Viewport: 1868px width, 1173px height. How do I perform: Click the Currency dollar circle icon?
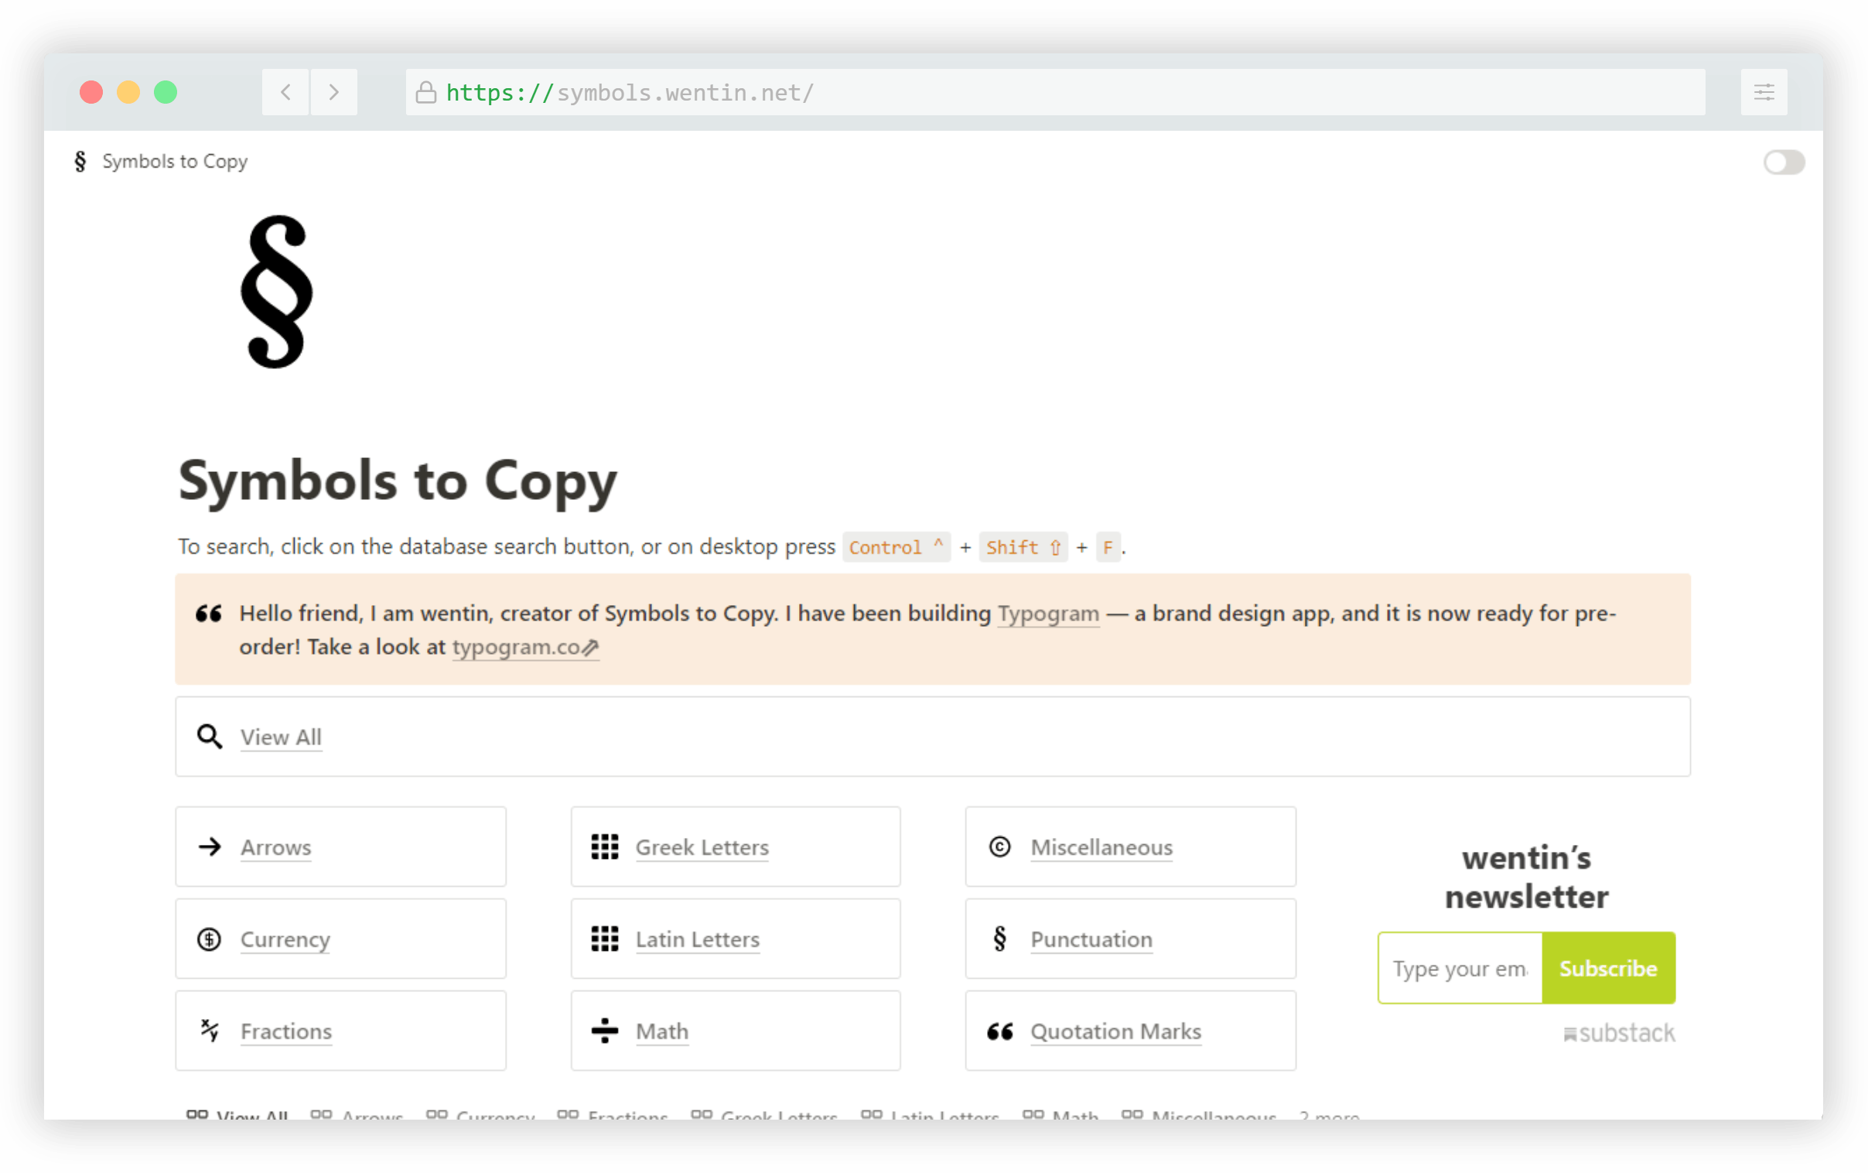coord(210,939)
